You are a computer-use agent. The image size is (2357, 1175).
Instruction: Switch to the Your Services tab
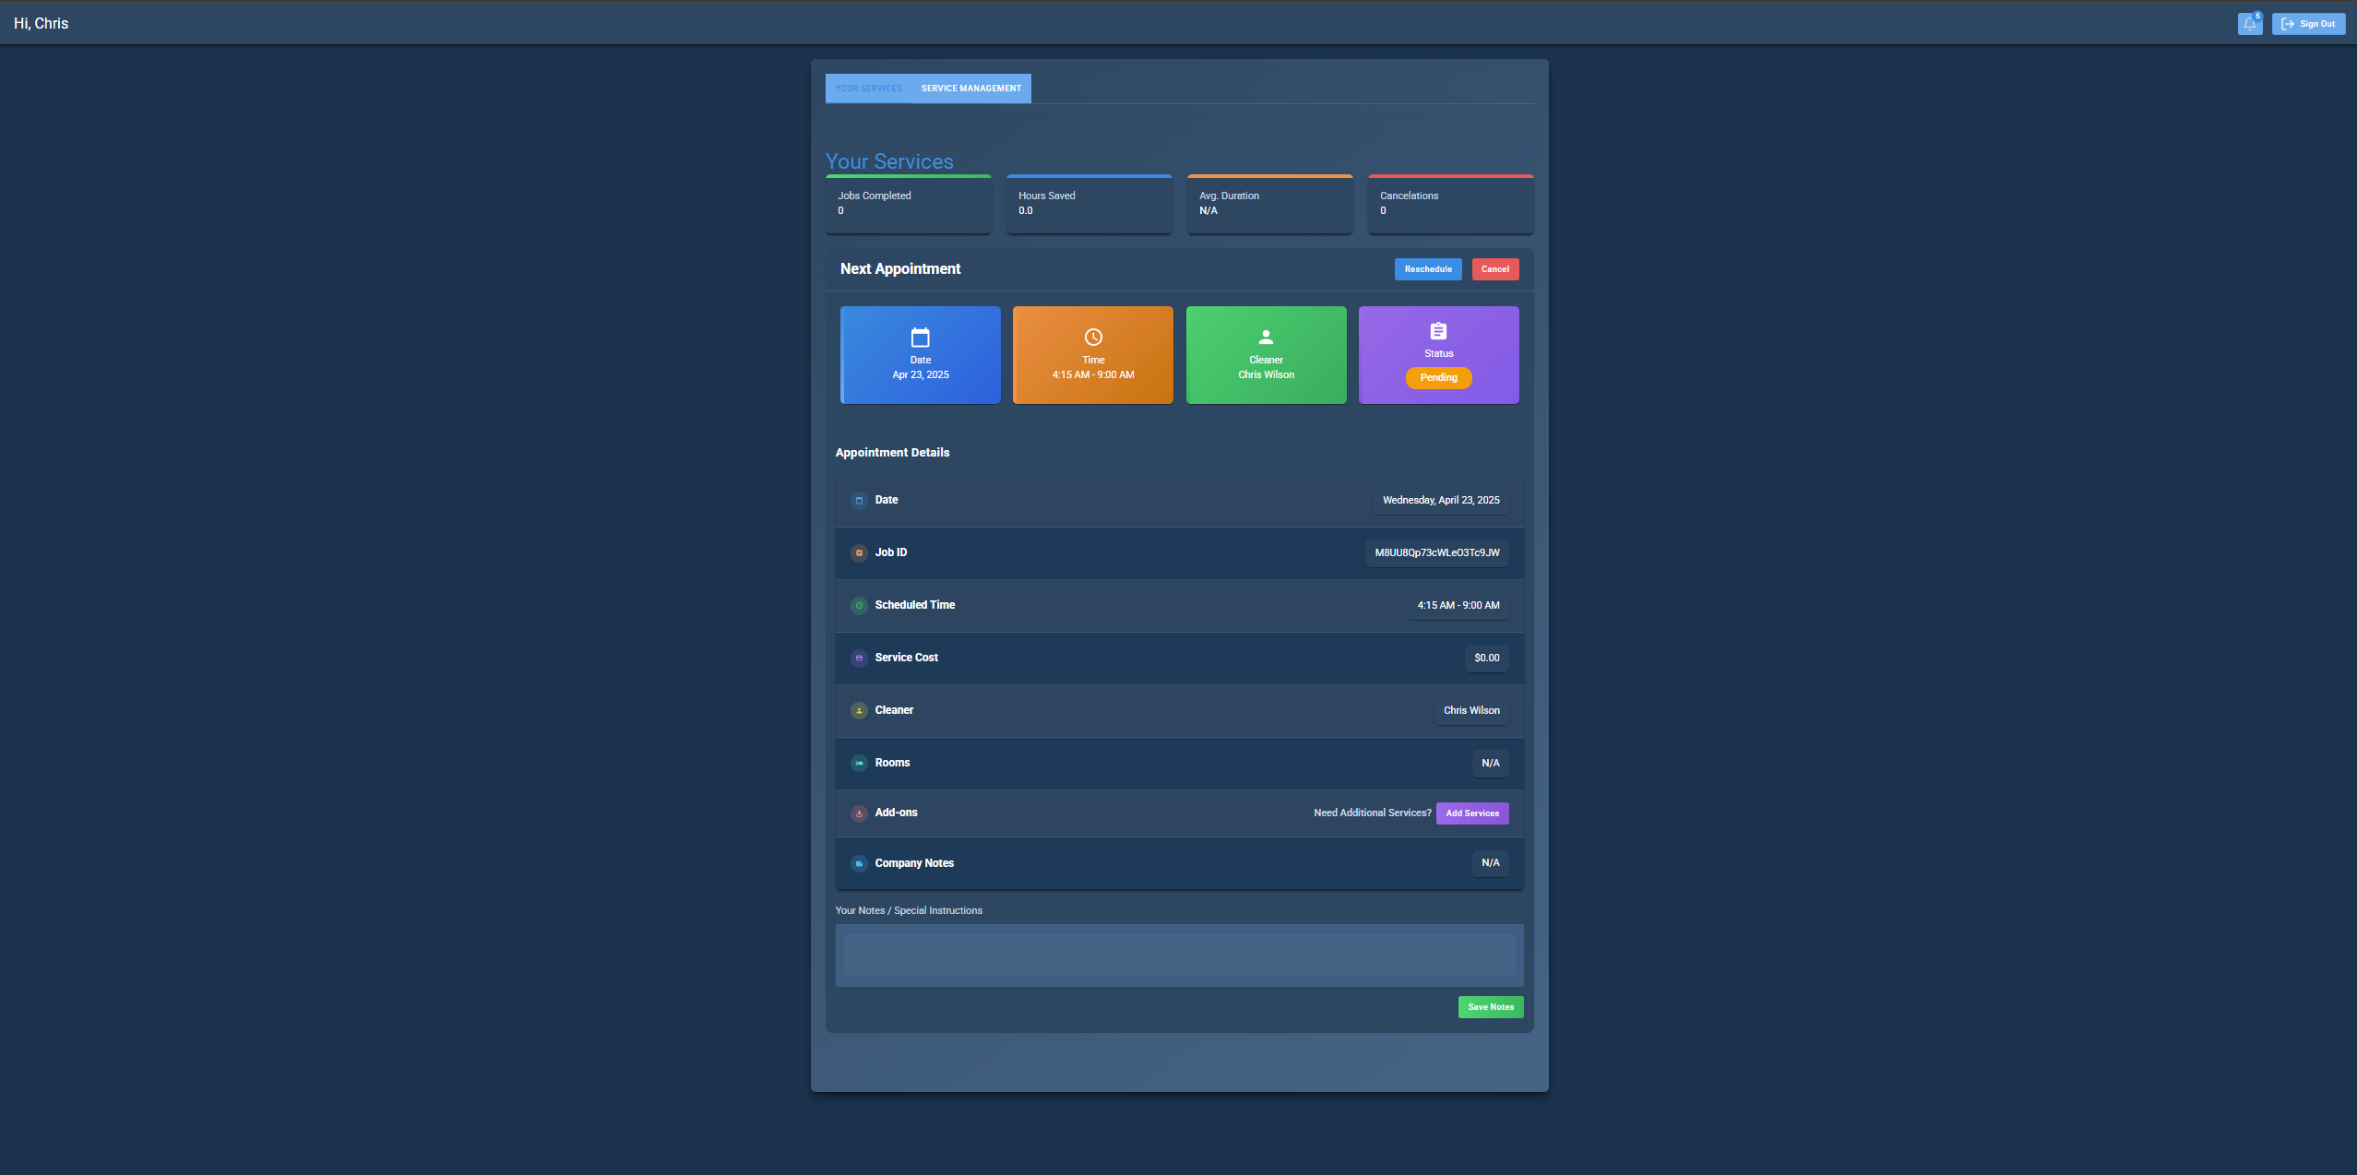(x=868, y=89)
